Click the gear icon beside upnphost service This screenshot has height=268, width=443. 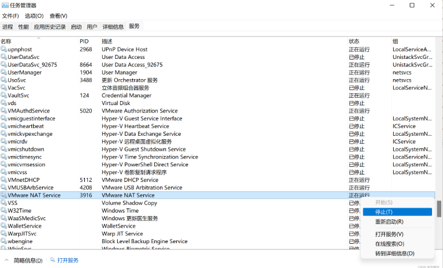(x=3, y=50)
